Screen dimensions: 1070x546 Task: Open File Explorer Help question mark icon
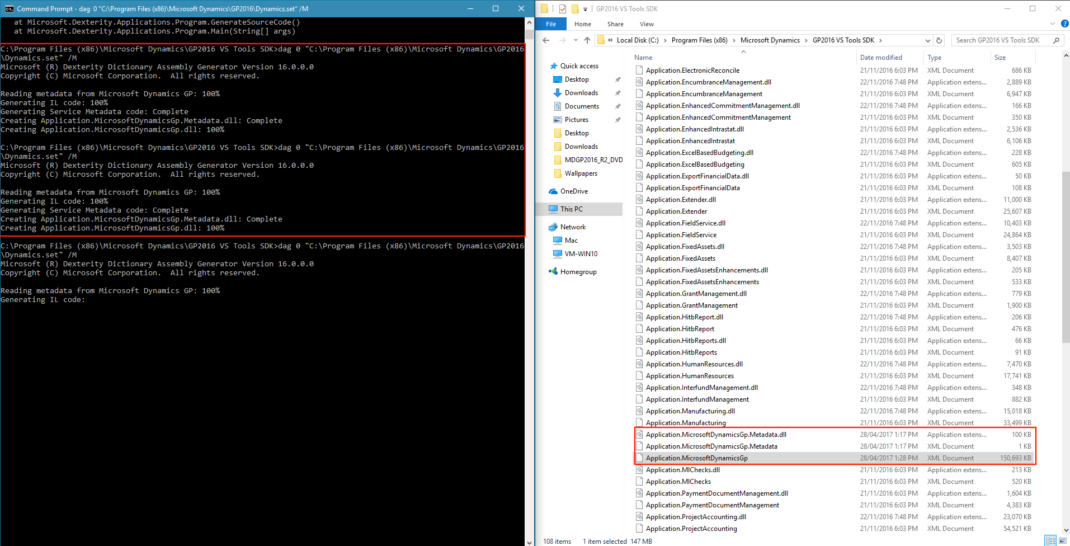(x=1064, y=24)
